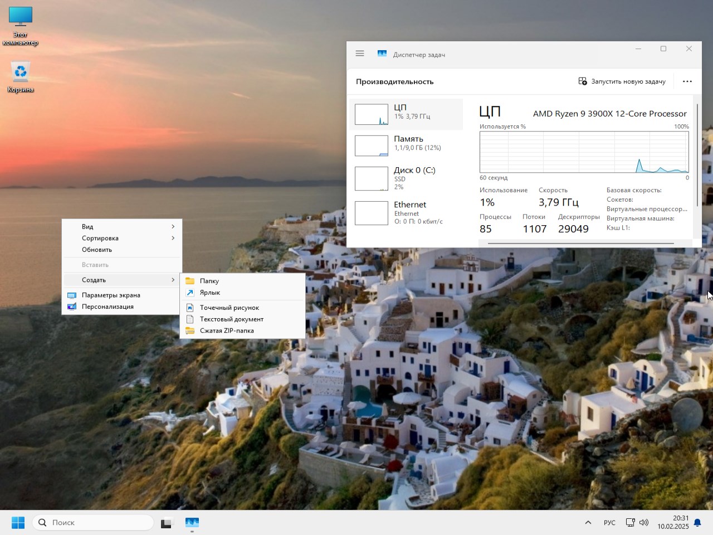Viewport: 713px width, 535px height.
Task: Click the shortcut arrow icon next to Ярлык
Action: (x=190, y=293)
